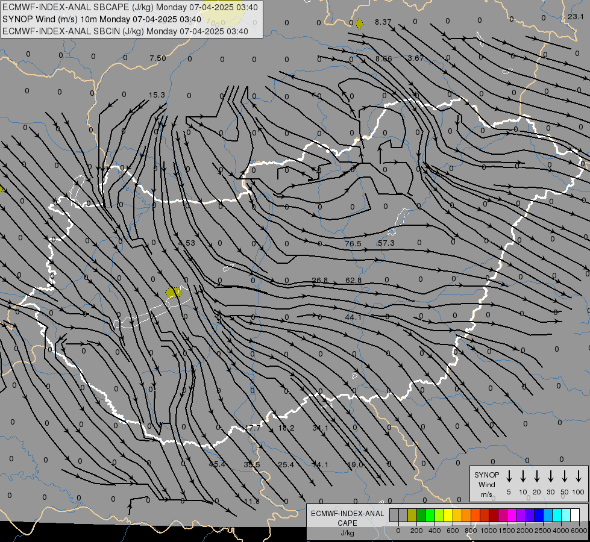
Task: Click the CAPE value 25.4
Action: coord(286,465)
